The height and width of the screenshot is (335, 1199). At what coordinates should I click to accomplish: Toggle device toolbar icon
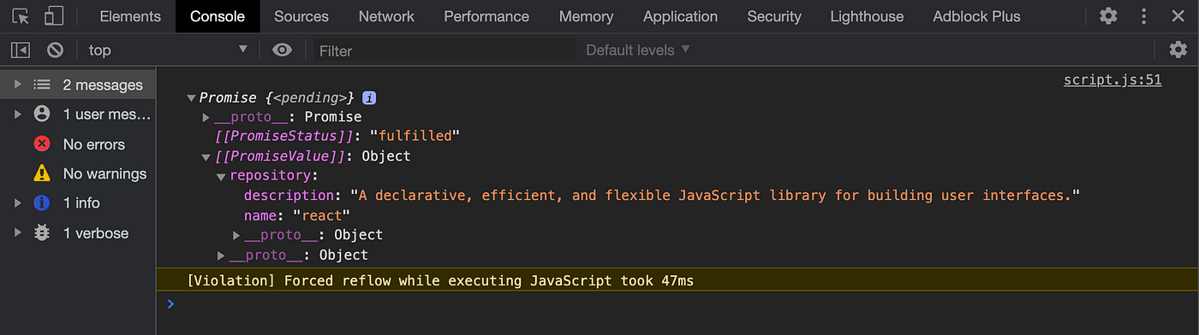coord(54,16)
